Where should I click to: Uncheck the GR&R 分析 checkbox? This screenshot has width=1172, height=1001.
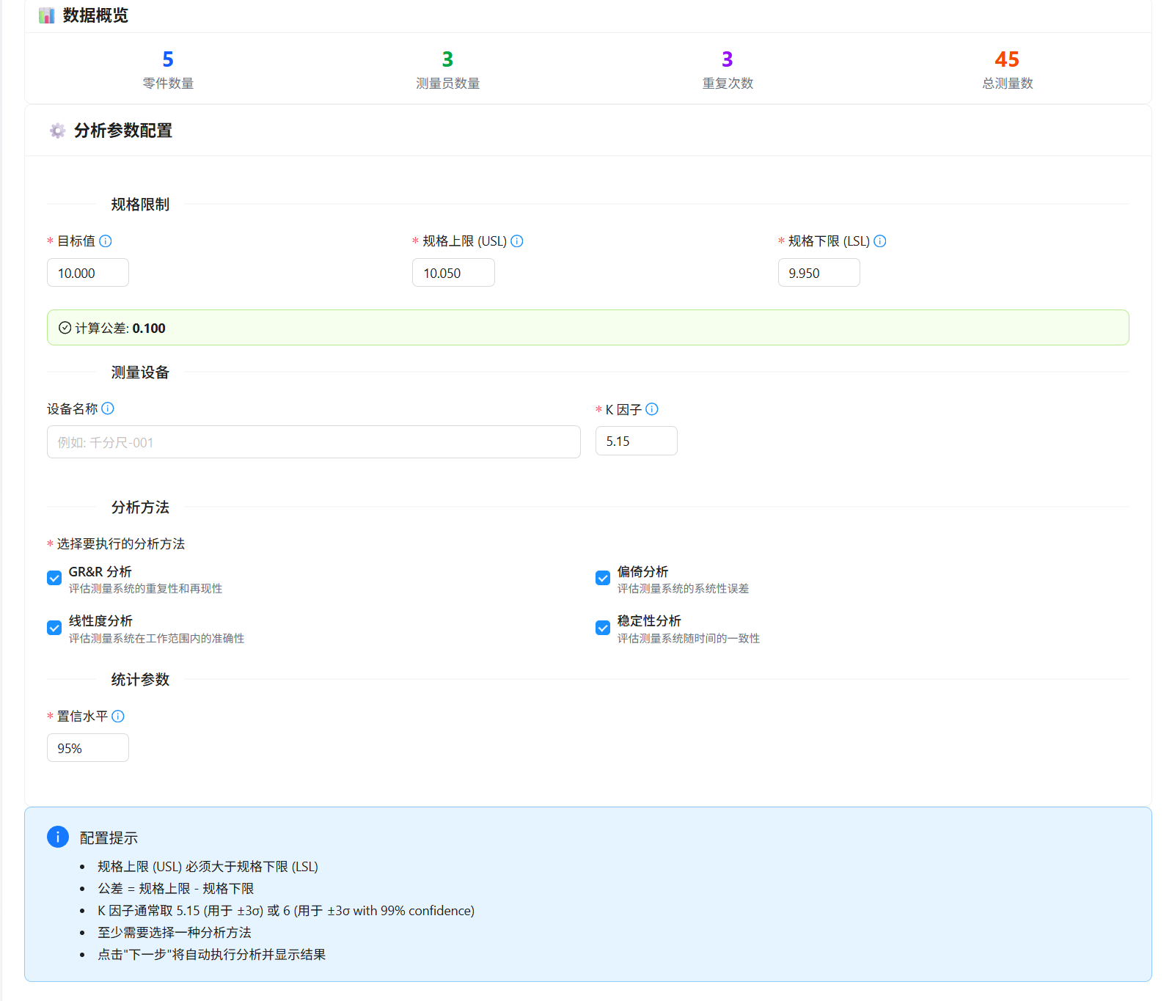coord(54,579)
